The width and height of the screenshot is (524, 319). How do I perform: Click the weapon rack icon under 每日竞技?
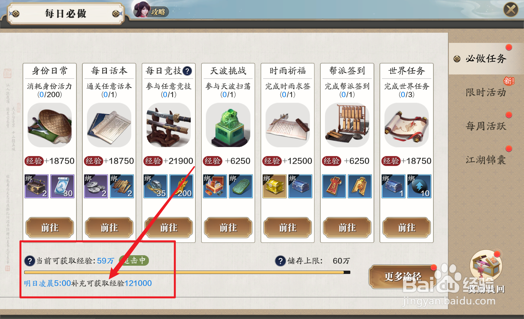point(169,125)
